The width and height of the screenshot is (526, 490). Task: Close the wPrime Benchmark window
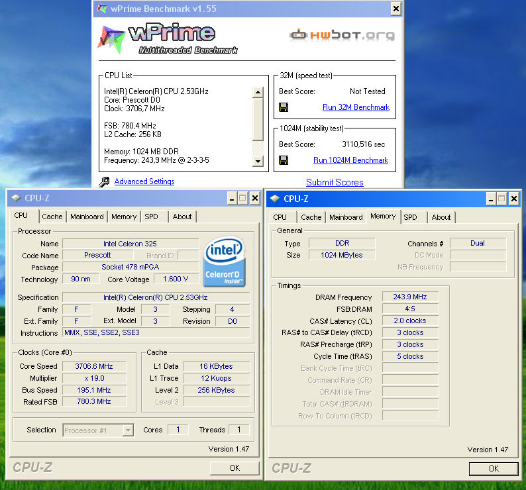[396, 9]
